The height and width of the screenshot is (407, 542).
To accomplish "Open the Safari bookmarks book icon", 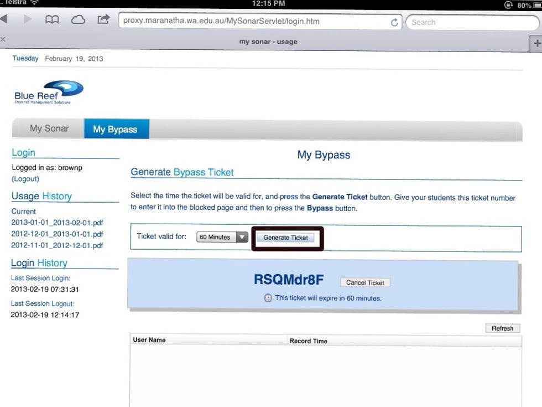I will pyautogui.click(x=51, y=20).
